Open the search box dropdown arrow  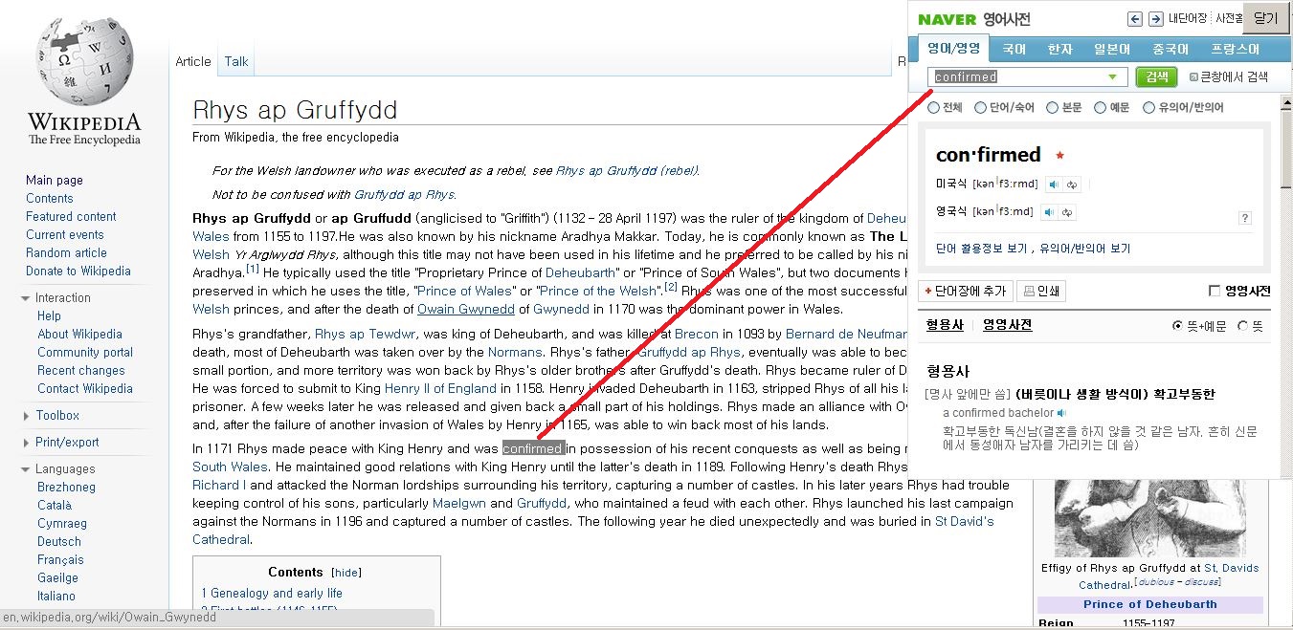(x=1112, y=77)
